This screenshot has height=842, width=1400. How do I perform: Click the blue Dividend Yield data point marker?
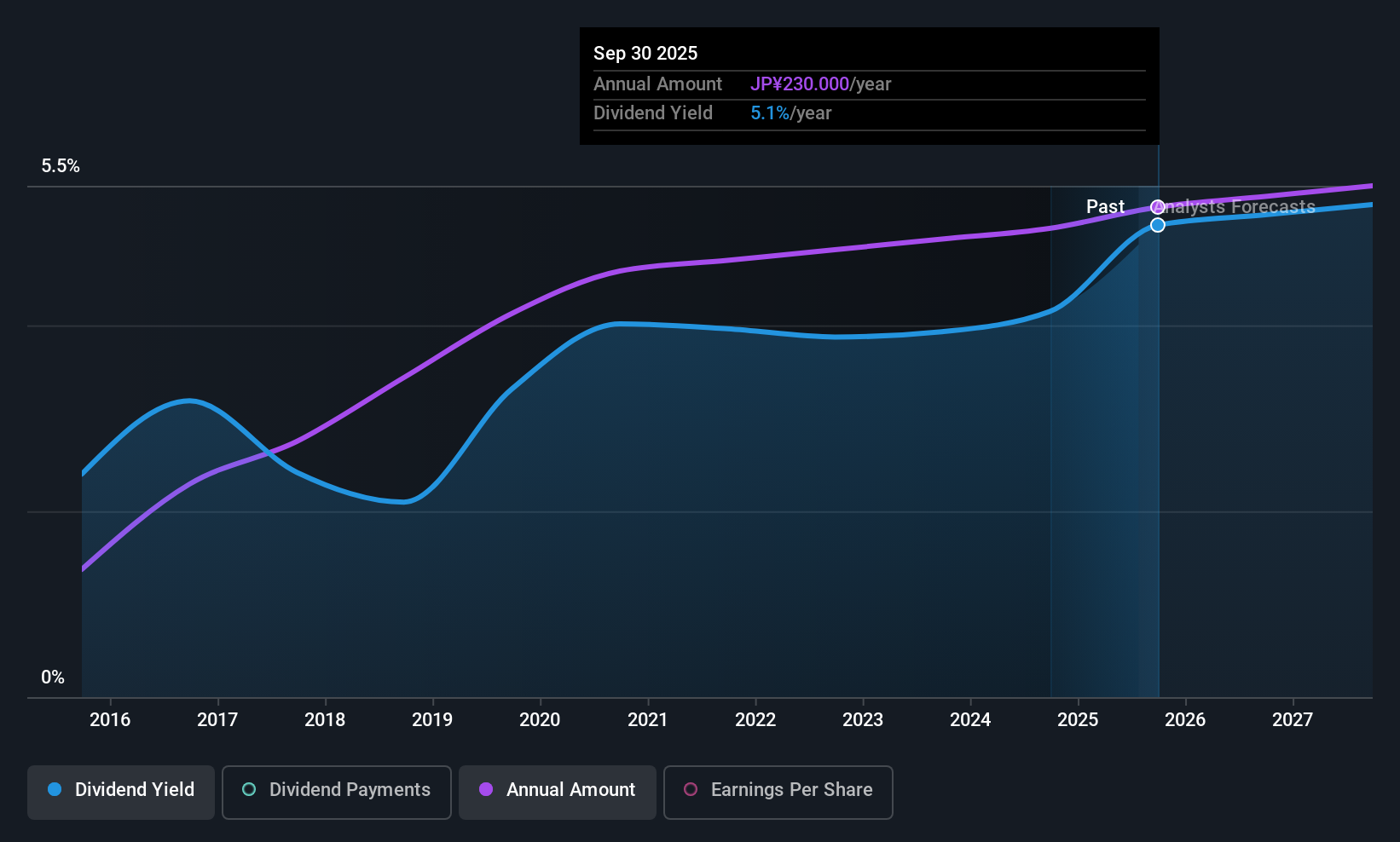pyautogui.click(x=1158, y=225)
